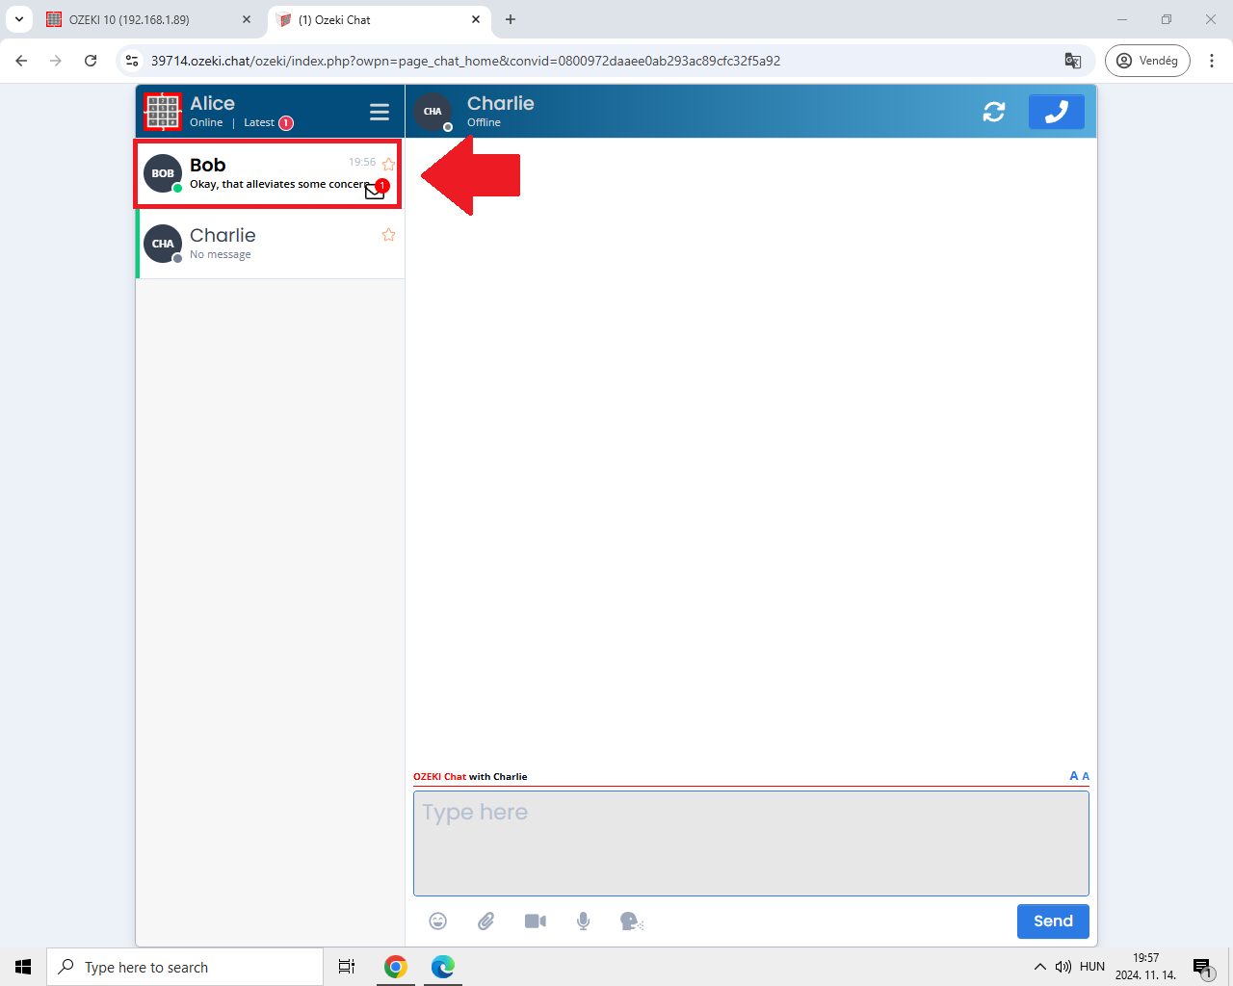Open Bob's unread message envelope icon
The width and height of the screenshot is (1233, 986).
pyautogui.click(x=375, y=191)
